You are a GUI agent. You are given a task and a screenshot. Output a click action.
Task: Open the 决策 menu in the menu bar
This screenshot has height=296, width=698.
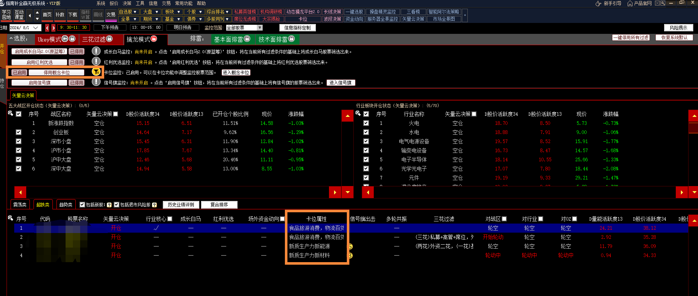tap(127, 3)
